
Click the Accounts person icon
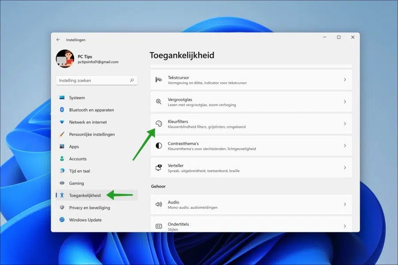click(x=62, y=158)
